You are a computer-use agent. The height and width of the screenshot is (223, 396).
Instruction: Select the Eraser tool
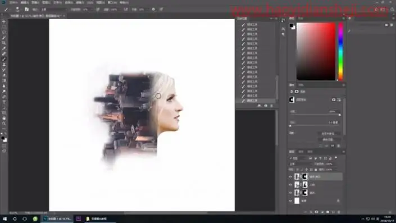pyautogui.click(x=4, y=75)
